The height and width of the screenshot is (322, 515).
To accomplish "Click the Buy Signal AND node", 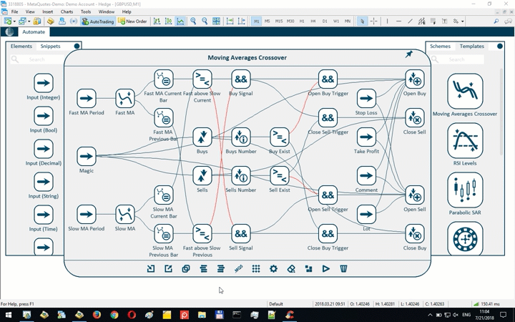I will coord(241,79).
